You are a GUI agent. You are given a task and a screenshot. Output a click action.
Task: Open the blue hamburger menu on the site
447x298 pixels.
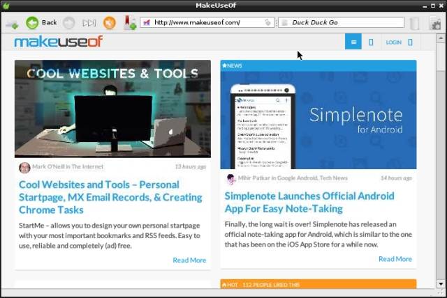pos(353,42)
